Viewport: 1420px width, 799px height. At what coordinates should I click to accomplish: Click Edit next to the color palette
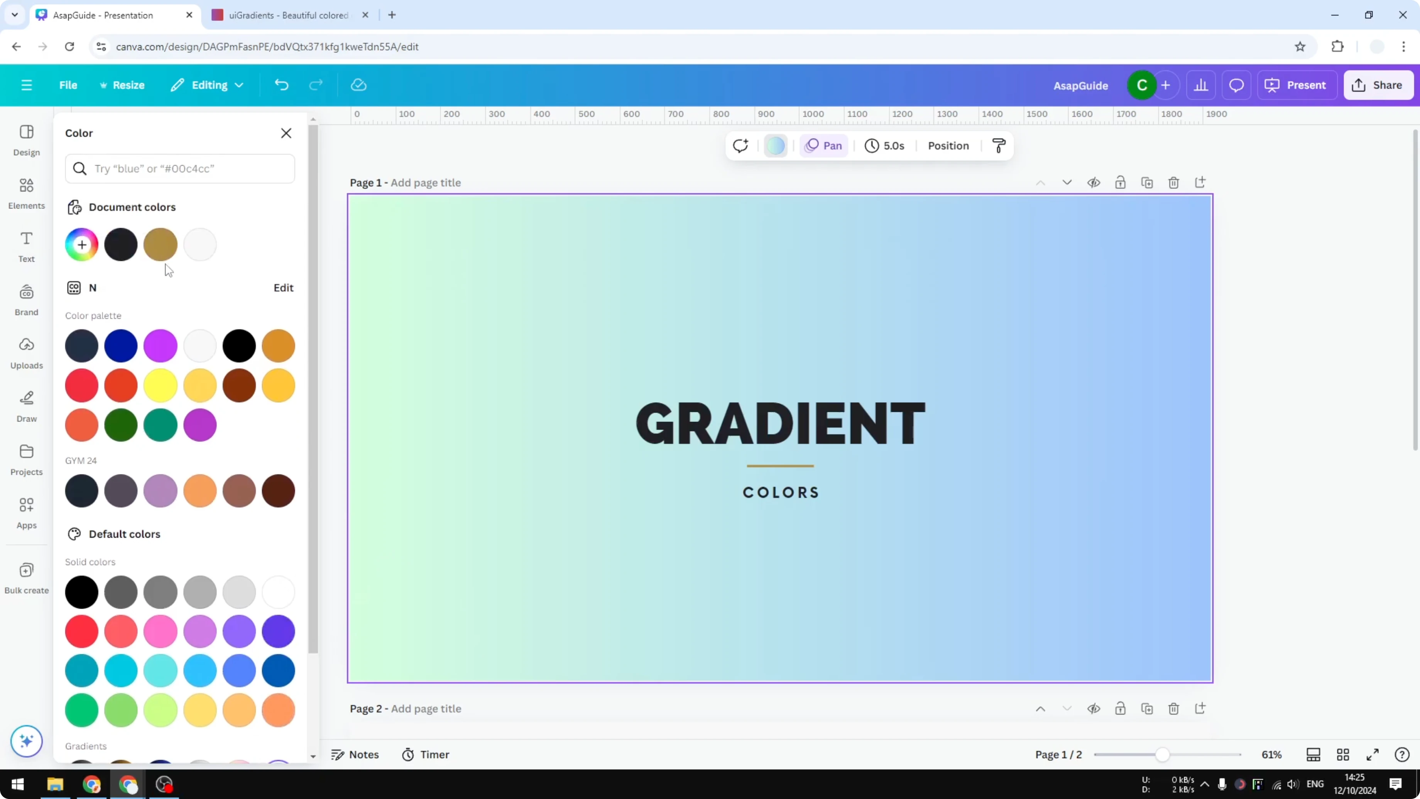coord(283,287)
